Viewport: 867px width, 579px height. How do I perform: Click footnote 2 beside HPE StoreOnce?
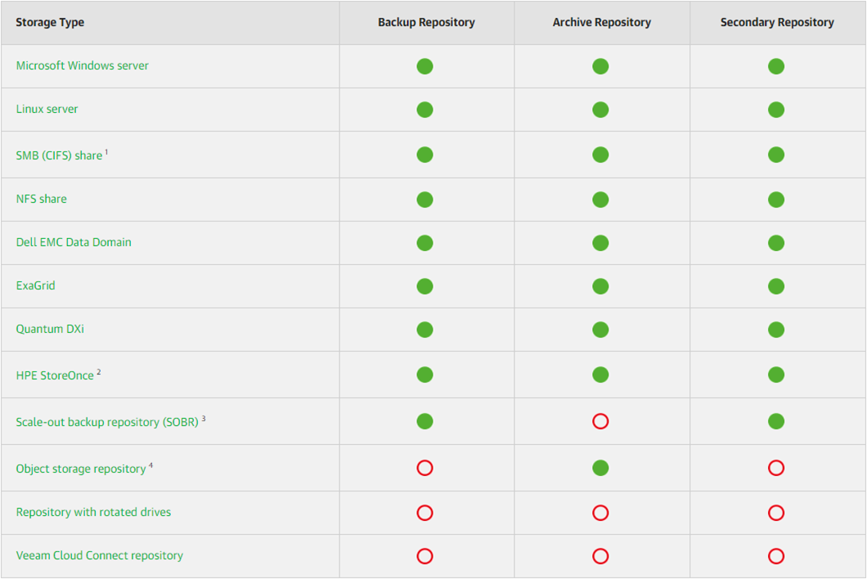(x=98, y=372)
